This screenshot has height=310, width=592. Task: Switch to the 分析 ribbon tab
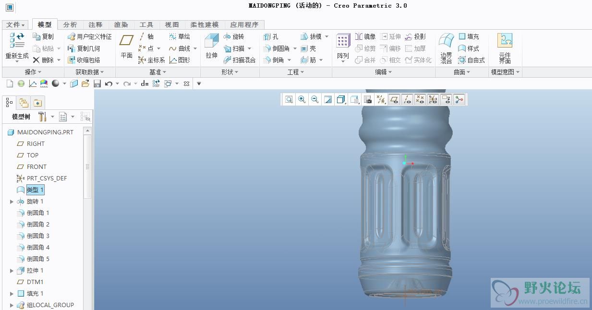70,25
